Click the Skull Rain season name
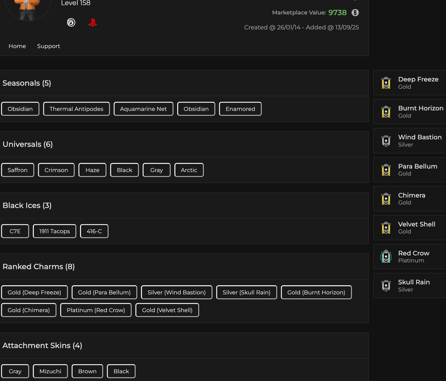This screenshot has width=446, height=381. coord(414,282)
